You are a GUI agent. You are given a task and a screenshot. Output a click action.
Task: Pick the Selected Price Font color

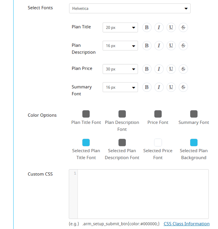coord(158,143)
